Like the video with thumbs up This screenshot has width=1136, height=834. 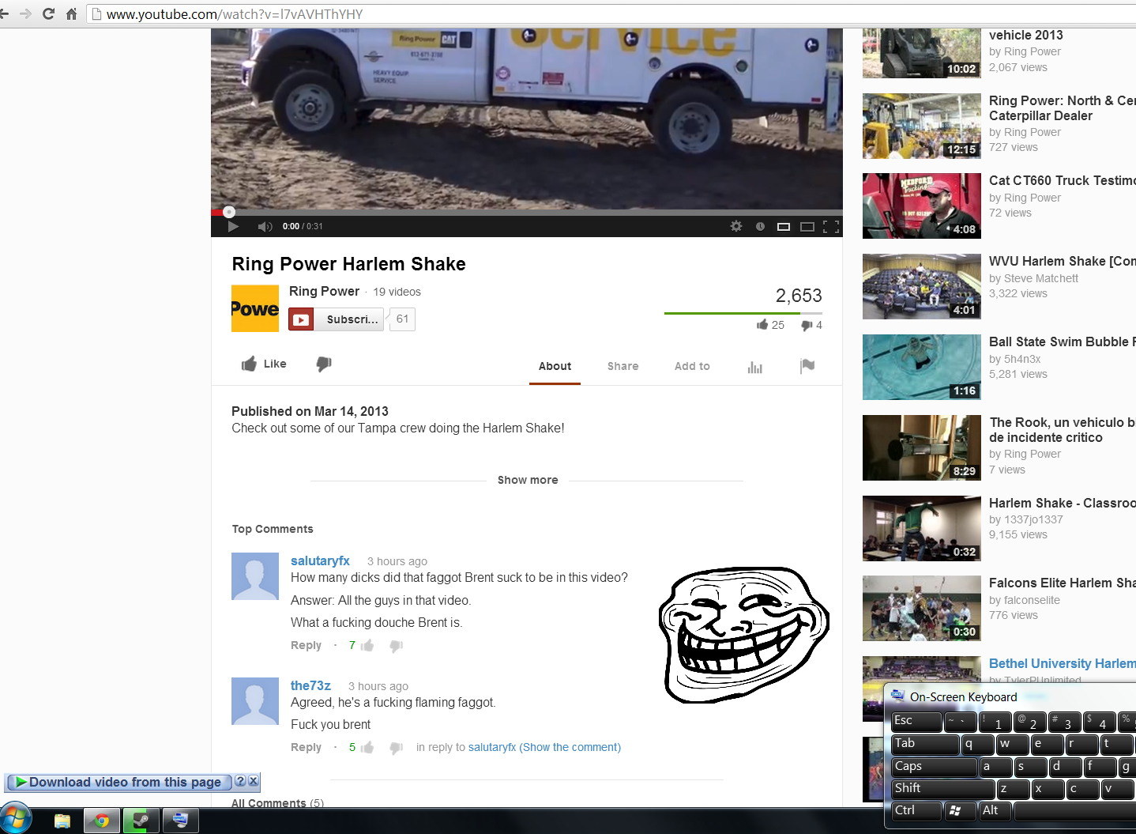[264, 364]
